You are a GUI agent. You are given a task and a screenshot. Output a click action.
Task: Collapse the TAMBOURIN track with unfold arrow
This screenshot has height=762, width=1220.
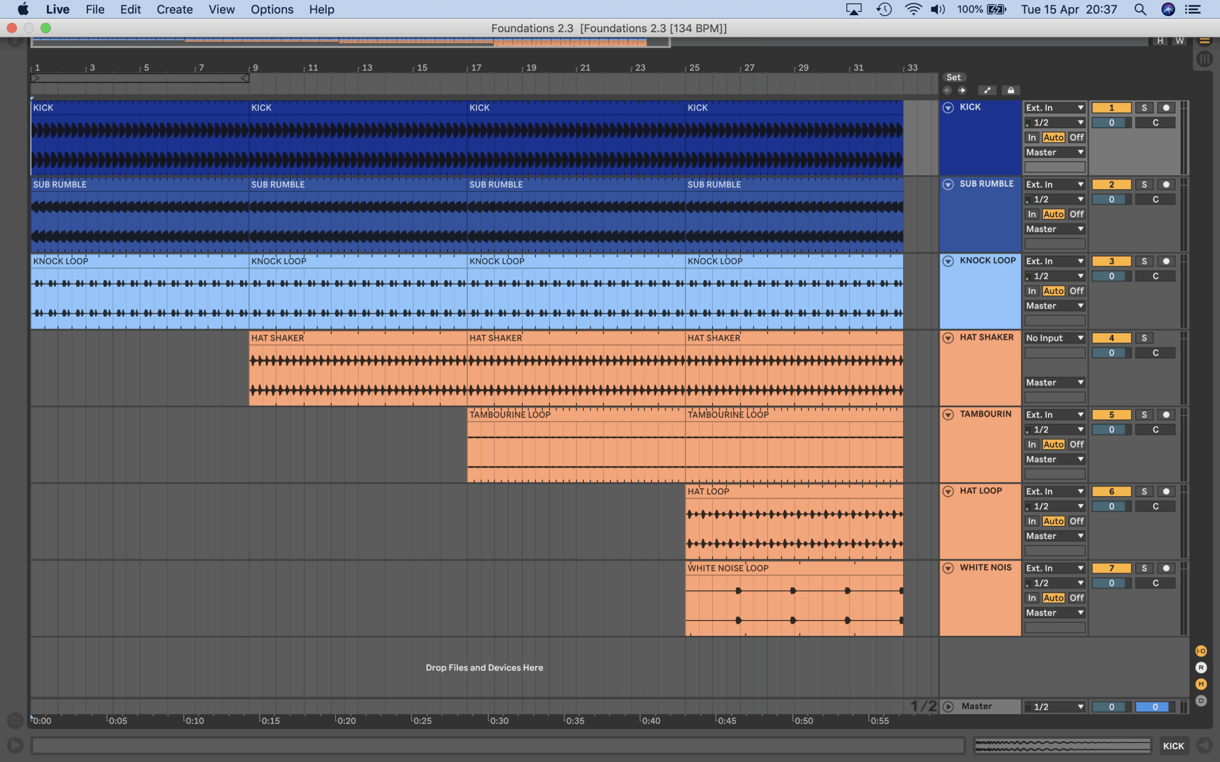point(948,415)
